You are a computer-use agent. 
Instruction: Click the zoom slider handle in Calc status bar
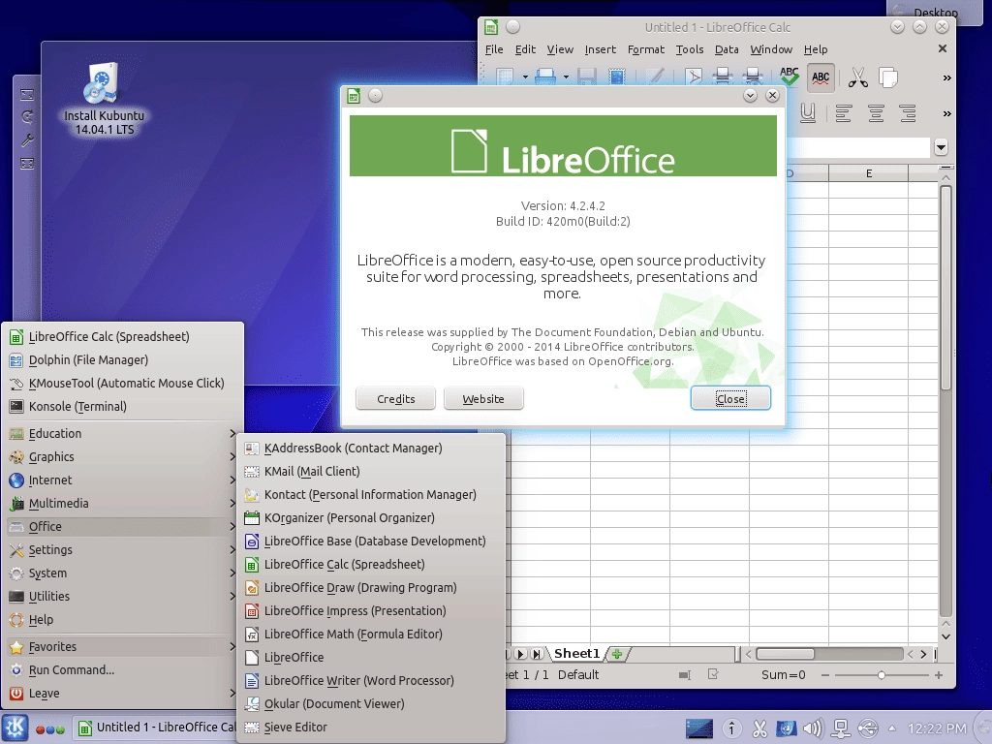click(882, 675)
